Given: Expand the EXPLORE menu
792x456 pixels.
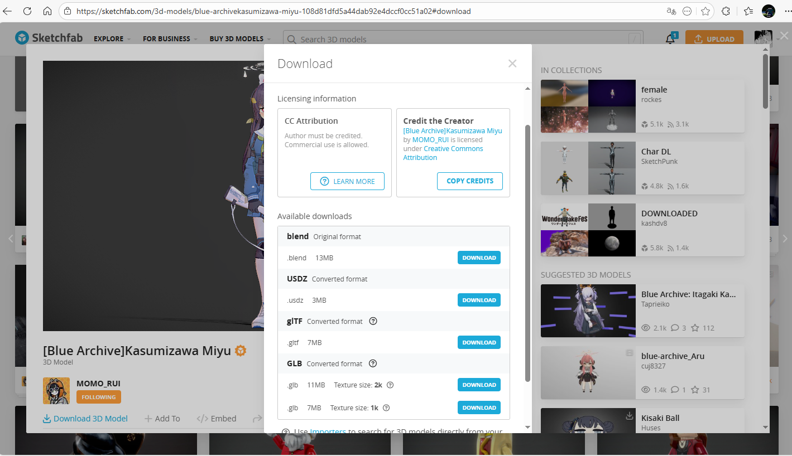Looking at the screenshot, I should [112, 39].
